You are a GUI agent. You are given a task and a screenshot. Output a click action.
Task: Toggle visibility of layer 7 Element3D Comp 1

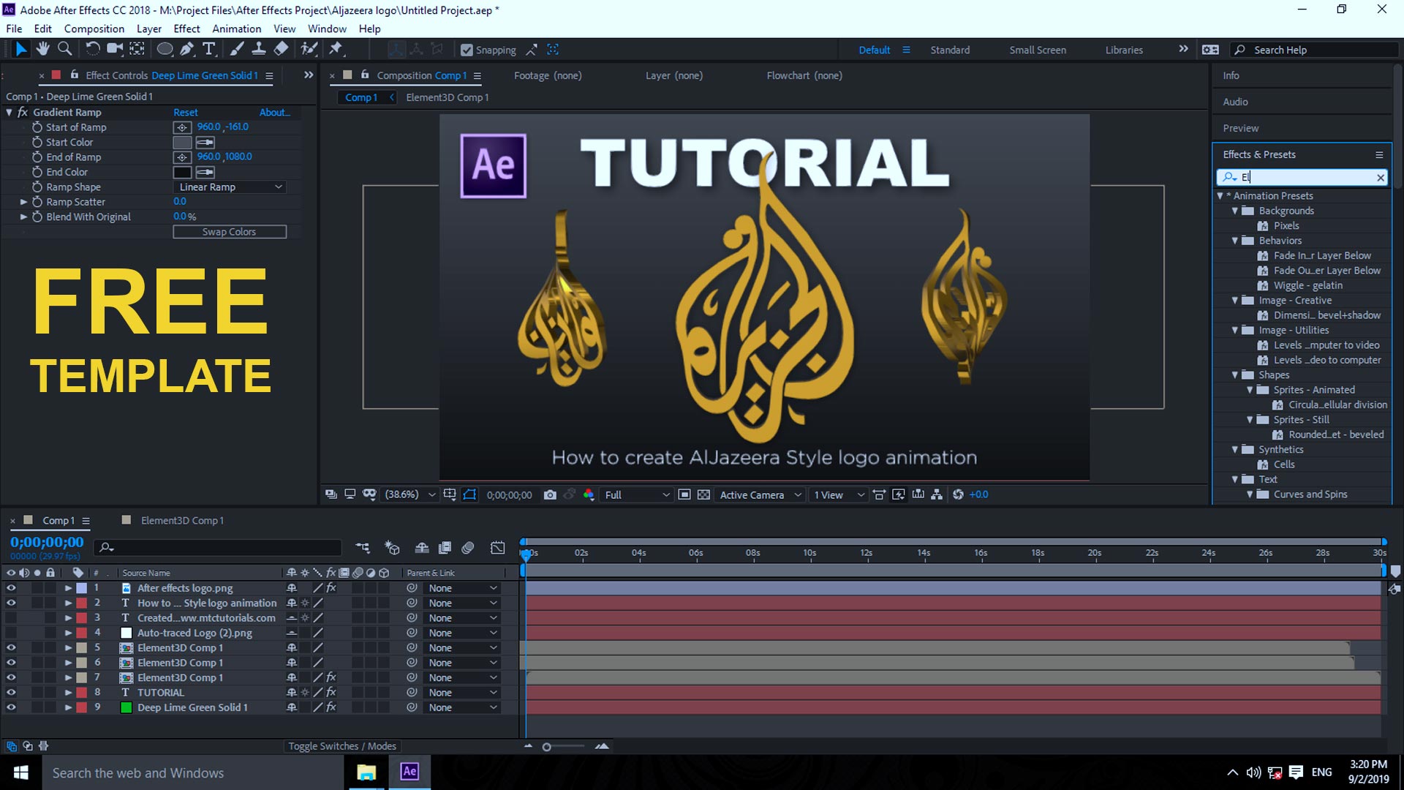coord(11,677)
